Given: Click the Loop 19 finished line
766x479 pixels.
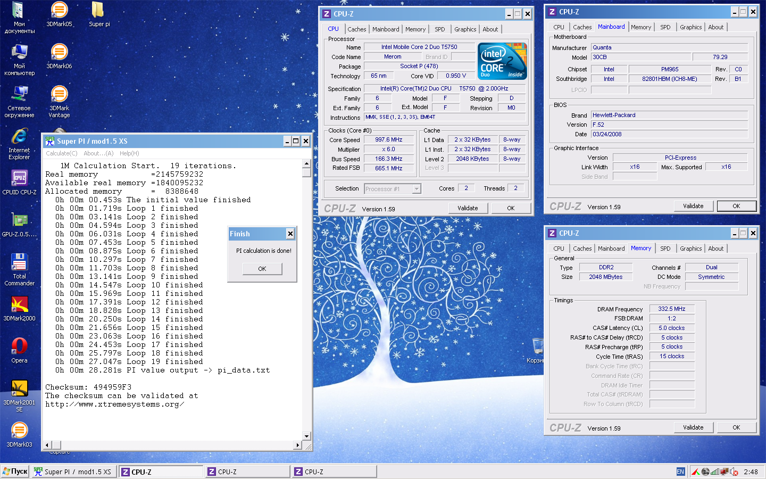Looking at the screenshot, I should 129,361.
